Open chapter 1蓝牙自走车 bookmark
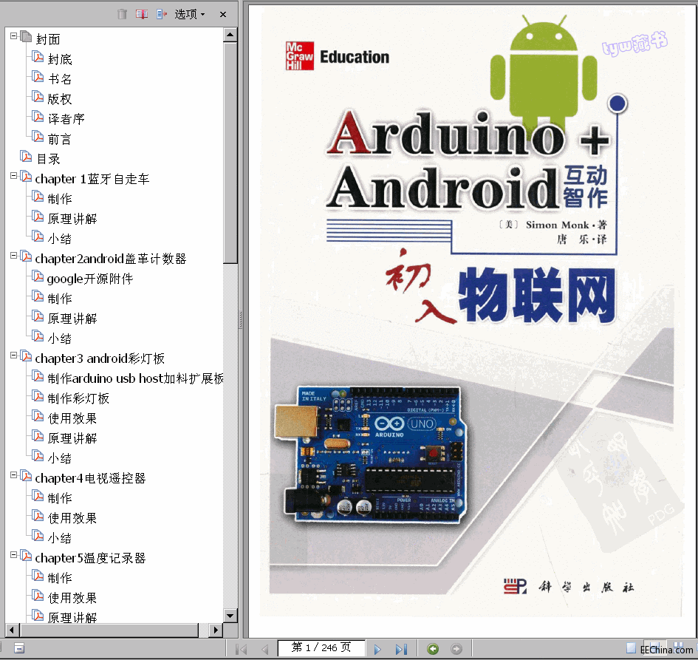698x660 pixels. point(92,179)
